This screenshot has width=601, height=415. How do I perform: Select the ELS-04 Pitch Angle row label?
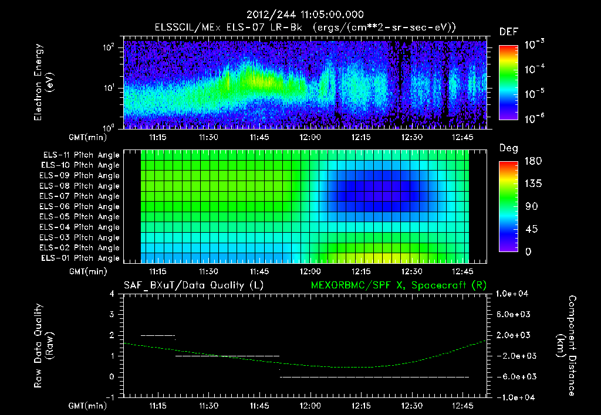80,227
